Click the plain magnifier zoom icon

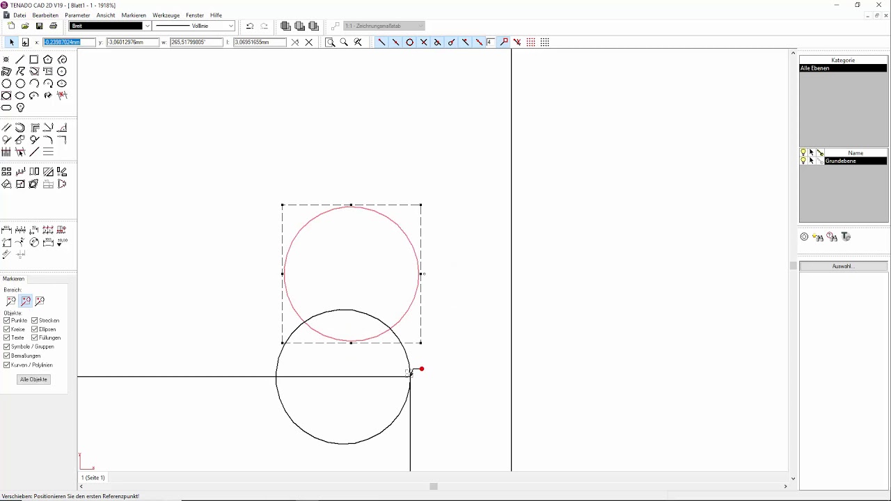pyautogui.click(x=344, y=42)
